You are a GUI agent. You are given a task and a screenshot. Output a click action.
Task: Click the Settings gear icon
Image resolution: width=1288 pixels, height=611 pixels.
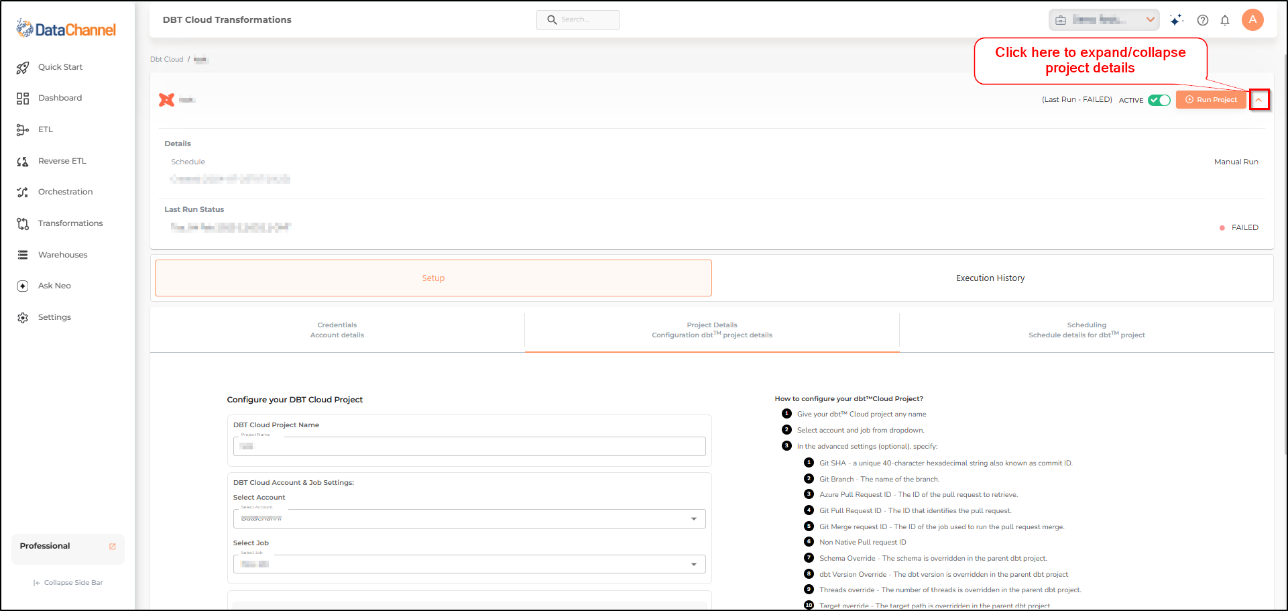23,317
